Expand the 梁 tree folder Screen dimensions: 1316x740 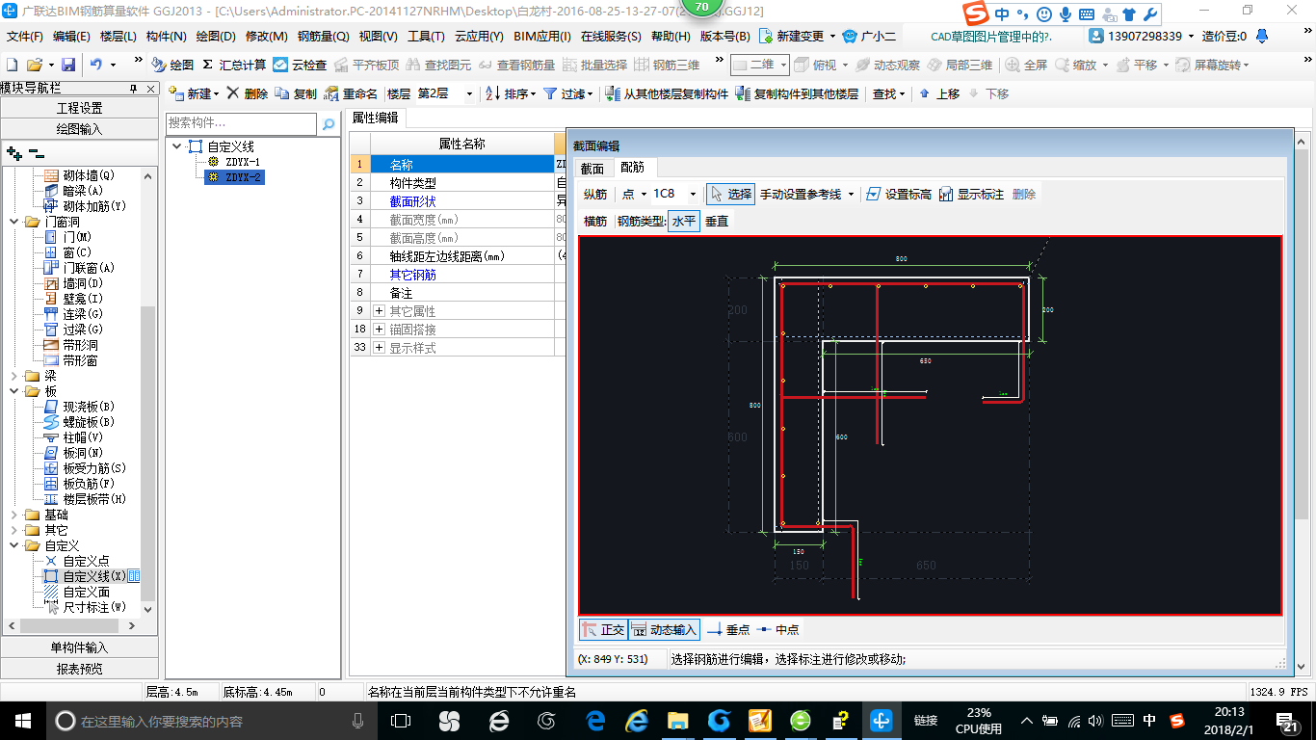click(x=13, y=376)
